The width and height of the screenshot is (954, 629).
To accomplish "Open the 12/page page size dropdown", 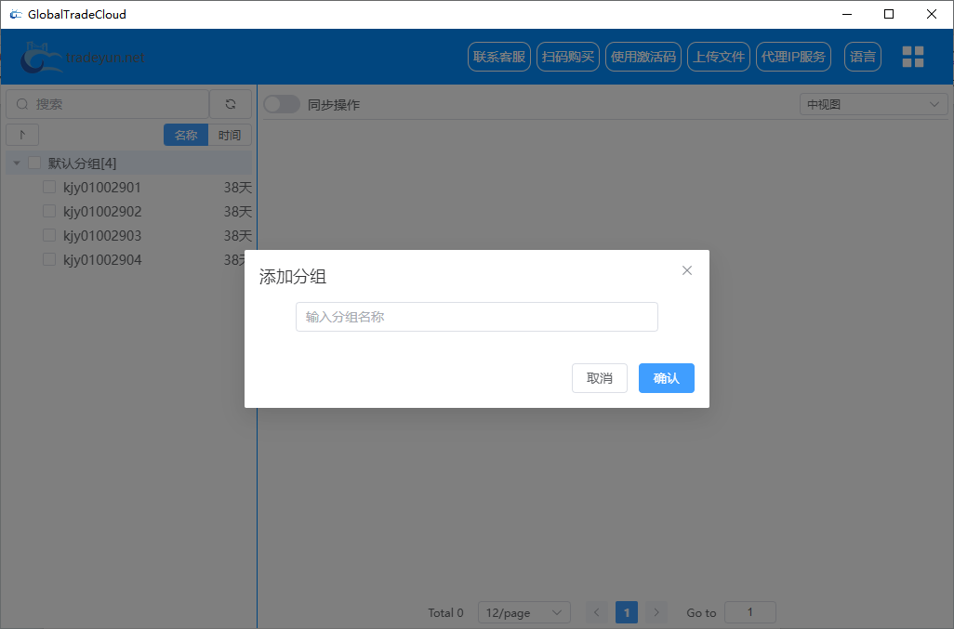I will pyautogui.click(x=523, y=612).
